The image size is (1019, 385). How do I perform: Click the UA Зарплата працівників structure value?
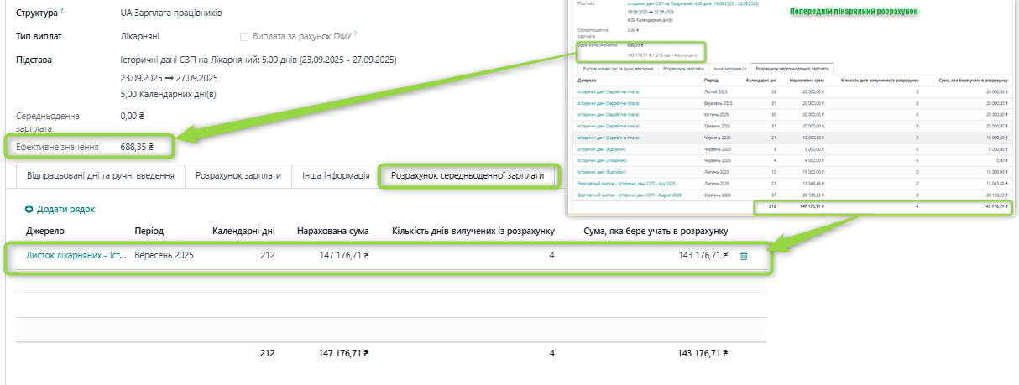[x=171, y=13]
